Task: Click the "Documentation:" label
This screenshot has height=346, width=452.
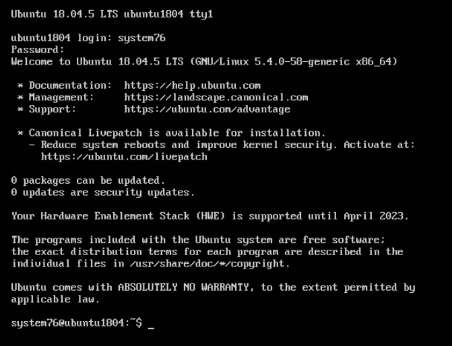Action: point(70,85)
